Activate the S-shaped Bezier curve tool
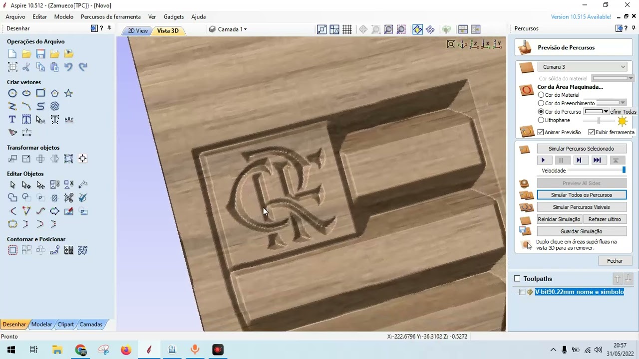Image resolution: width=639 pixels, height=359 pixels. (x=40, y=106)
